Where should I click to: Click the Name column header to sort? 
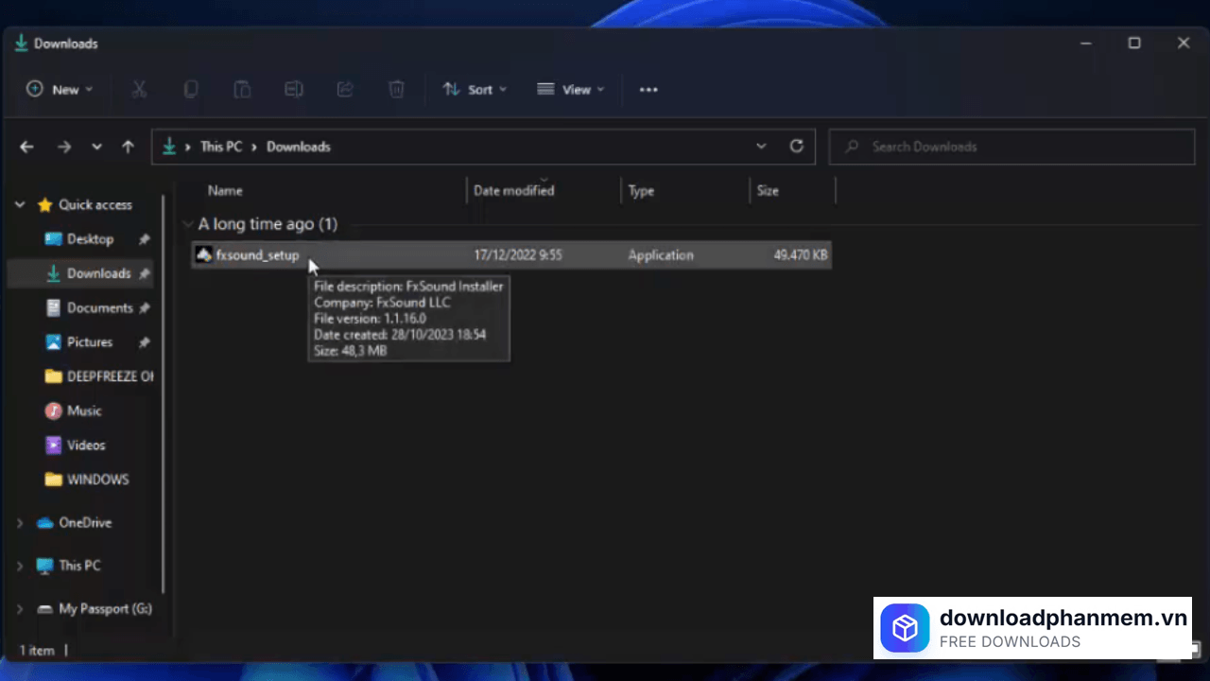coord(225,190)
